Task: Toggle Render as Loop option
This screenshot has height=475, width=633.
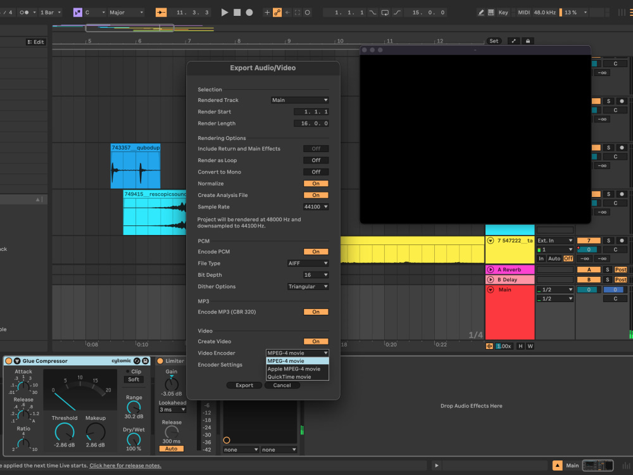Action: click(x=316, y=160)
